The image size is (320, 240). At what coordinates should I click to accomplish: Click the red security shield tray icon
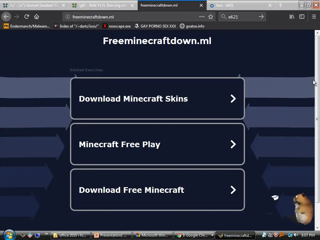(276, 235)
